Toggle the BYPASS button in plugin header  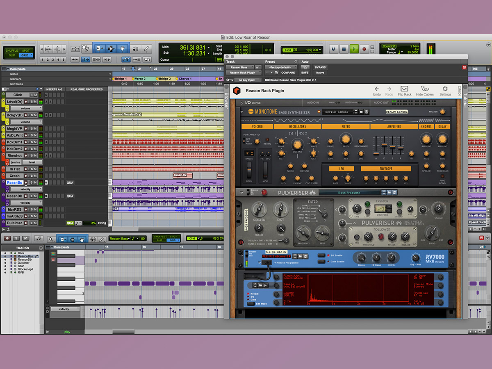(x=320, y=67)
